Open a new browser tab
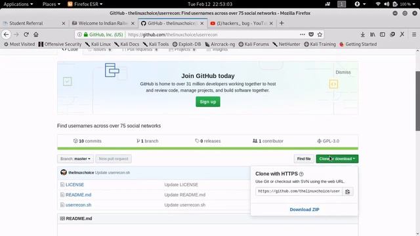Viewport: 420px width, 236px height. pos(282,24)
